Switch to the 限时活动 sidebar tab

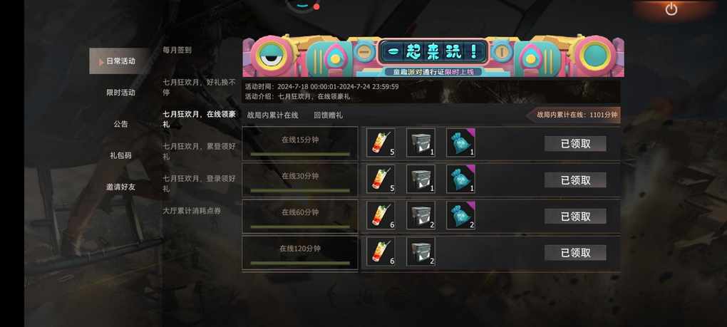(120, 92)
